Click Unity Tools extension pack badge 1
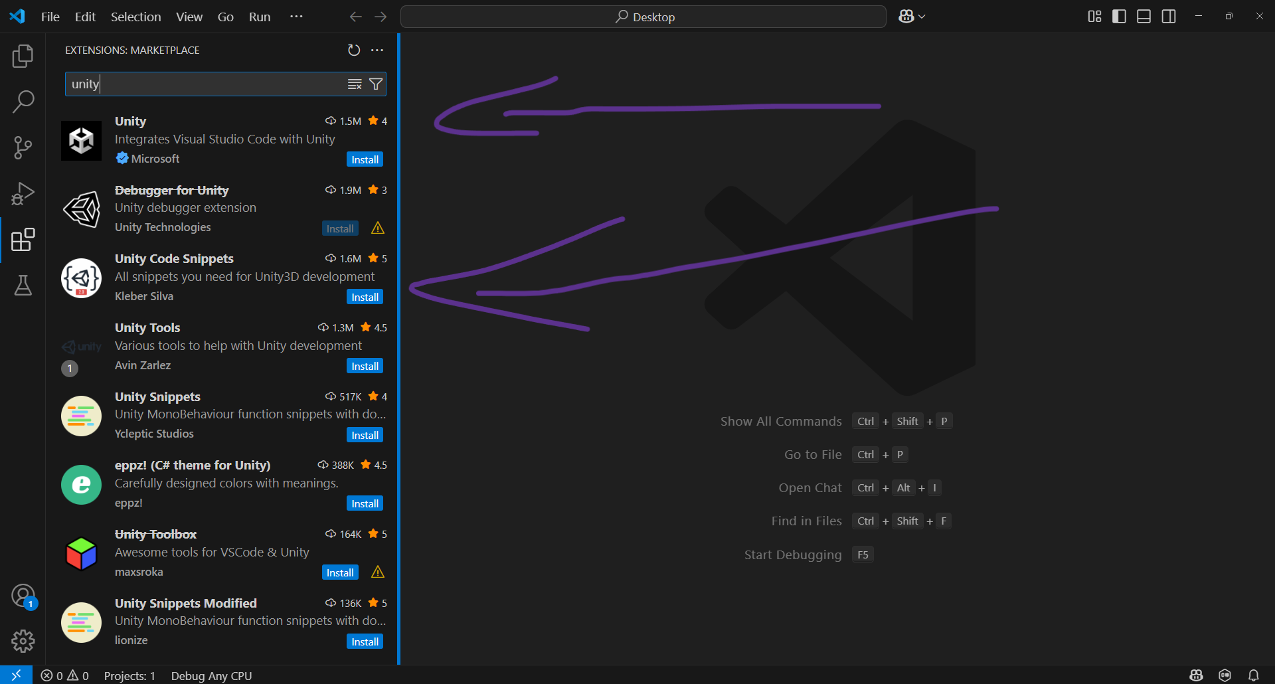 tap(70, 369)
